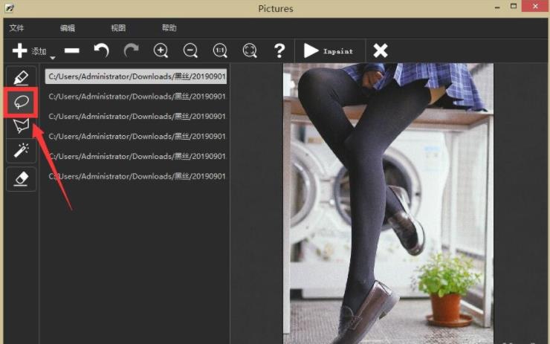Open the 文件 menu
This screenshot has width=550, height=344.
pyautogui.click(x=16, y=28)
